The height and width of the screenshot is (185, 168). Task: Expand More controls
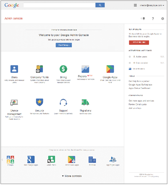(72, 176)
